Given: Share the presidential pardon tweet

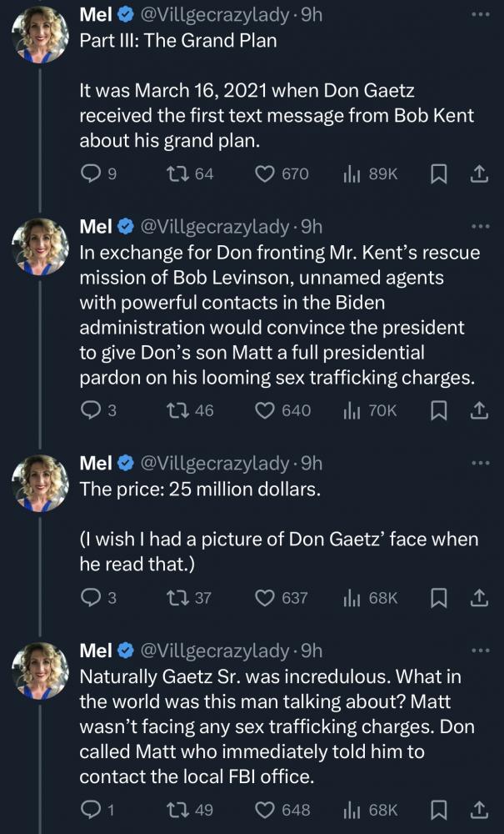Looking at the screenshot, I should [479, 409].
